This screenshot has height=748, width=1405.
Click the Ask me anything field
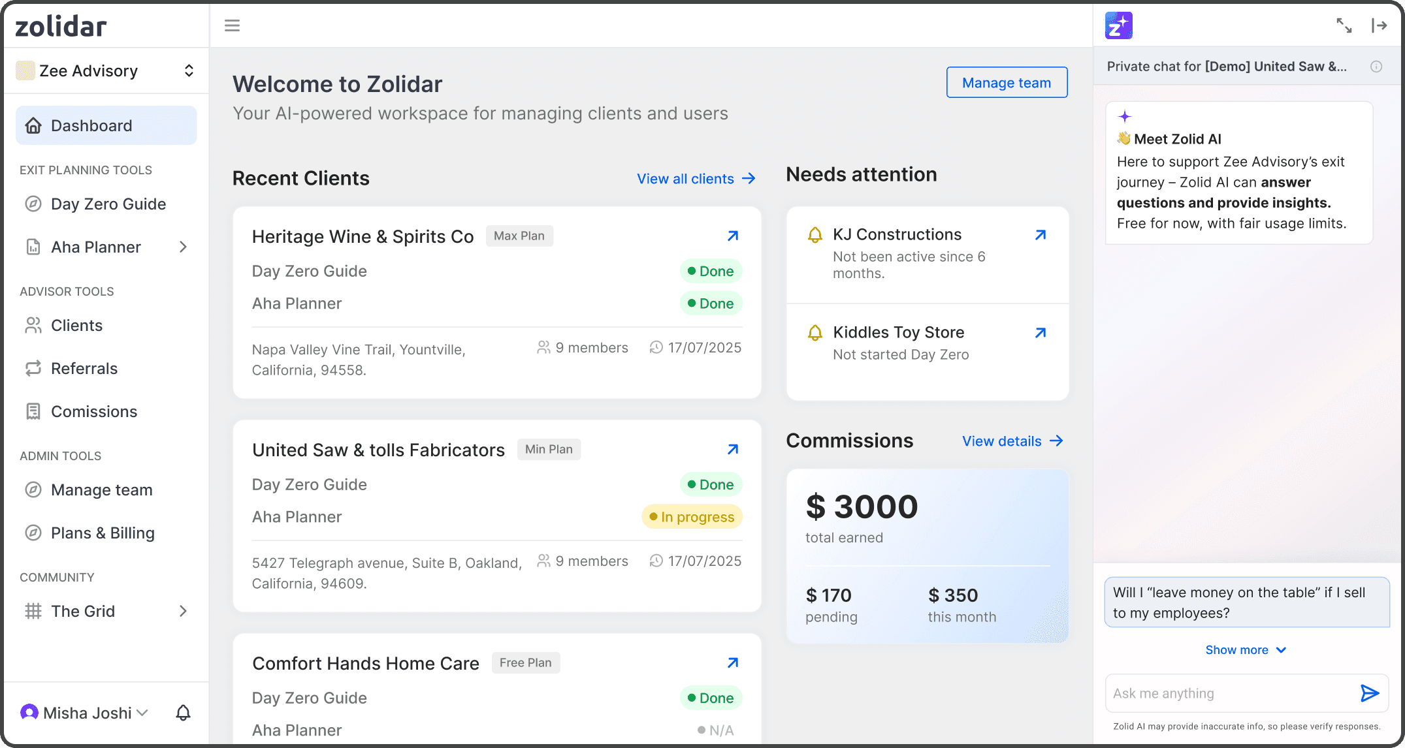pyautogui.click(x=1228, y=693)
